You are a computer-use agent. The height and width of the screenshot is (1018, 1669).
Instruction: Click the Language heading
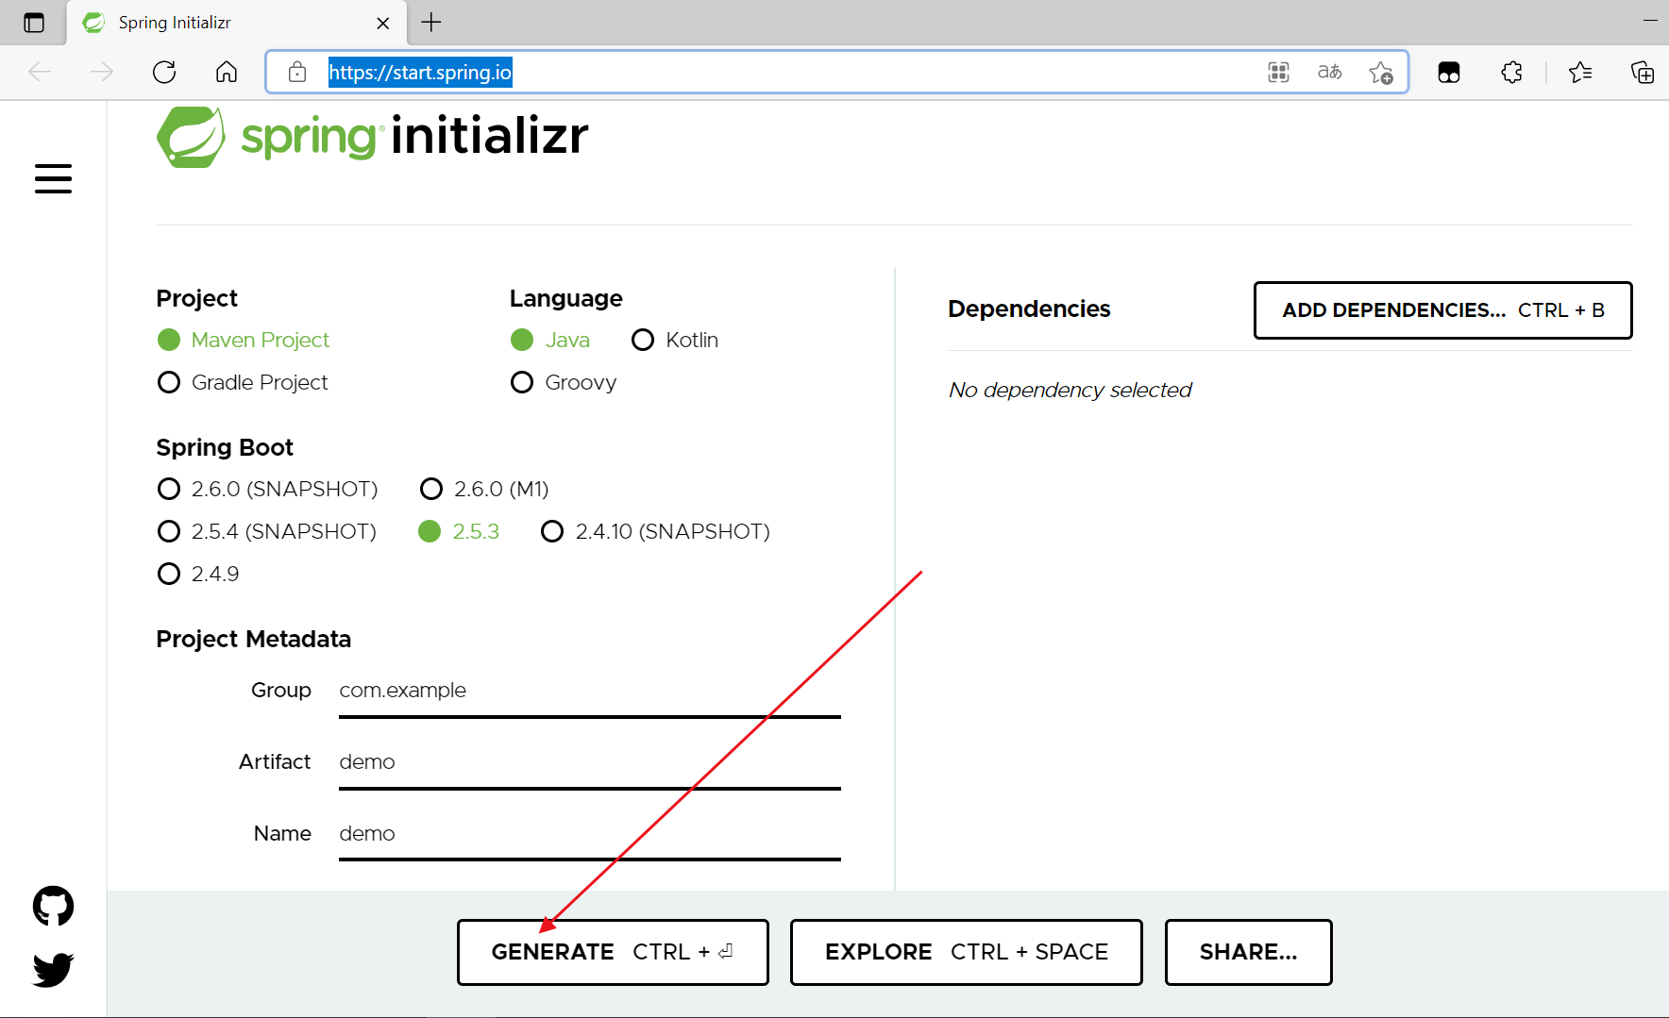pos(566,298)
